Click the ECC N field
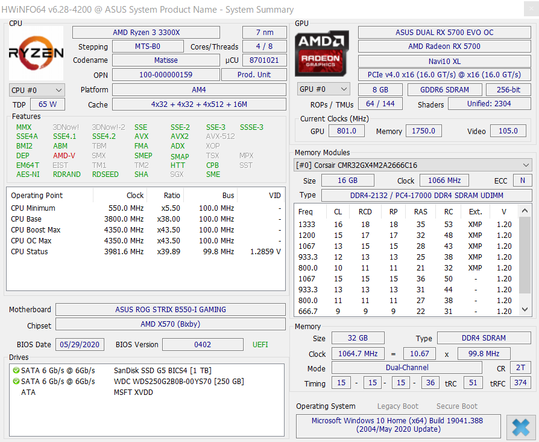This screenshot has height=442, width=539. coord(523,181)
